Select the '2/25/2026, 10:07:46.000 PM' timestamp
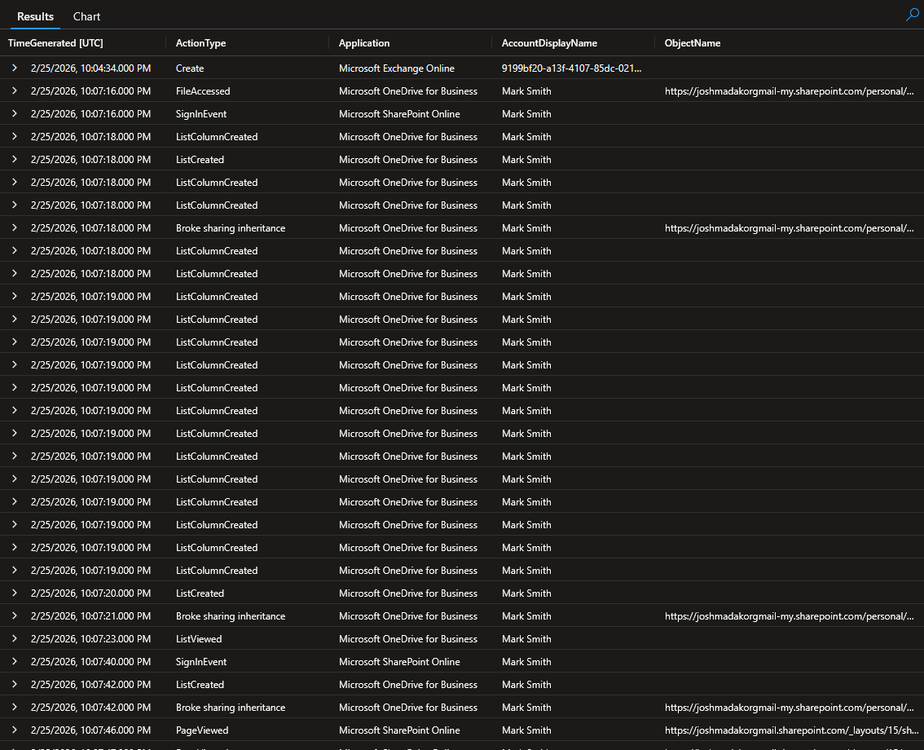Screen dimensions: 924x750 (90, 730)
